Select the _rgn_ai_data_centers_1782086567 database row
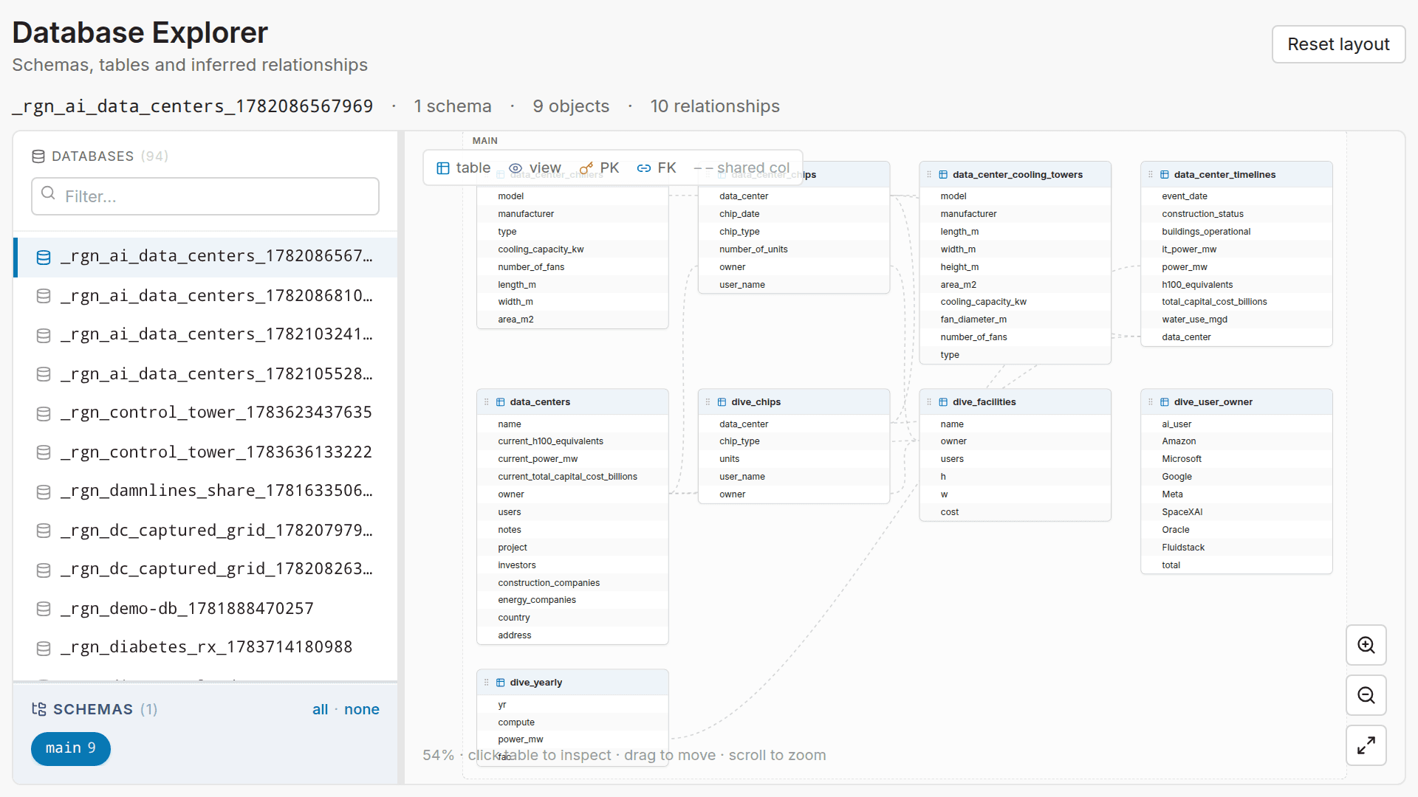 click(x=206, y=257)
